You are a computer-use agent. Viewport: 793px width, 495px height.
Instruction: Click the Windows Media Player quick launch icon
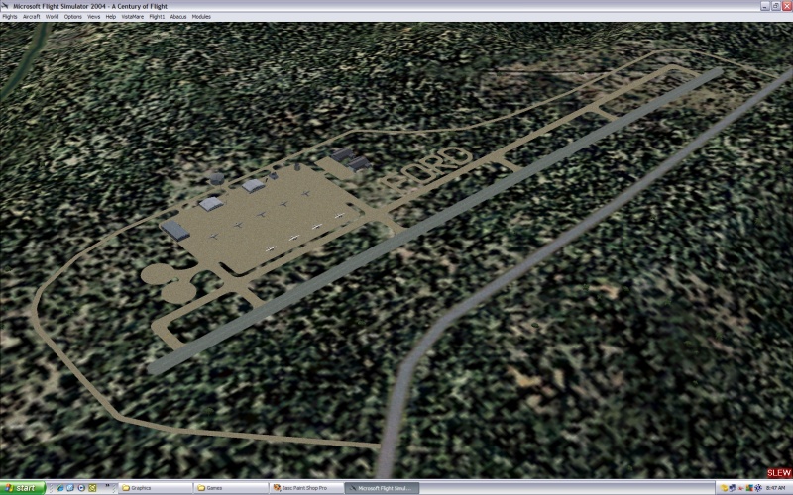(80, 488)
